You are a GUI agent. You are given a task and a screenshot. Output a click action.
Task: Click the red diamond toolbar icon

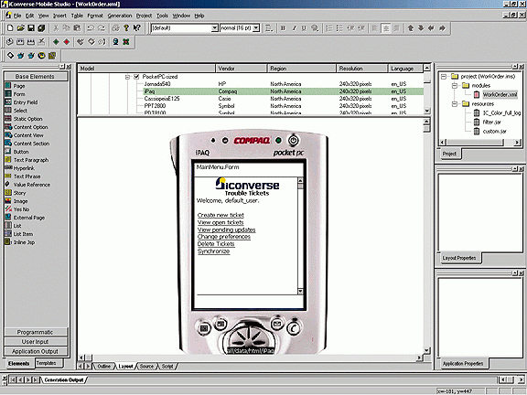[67, 42]
